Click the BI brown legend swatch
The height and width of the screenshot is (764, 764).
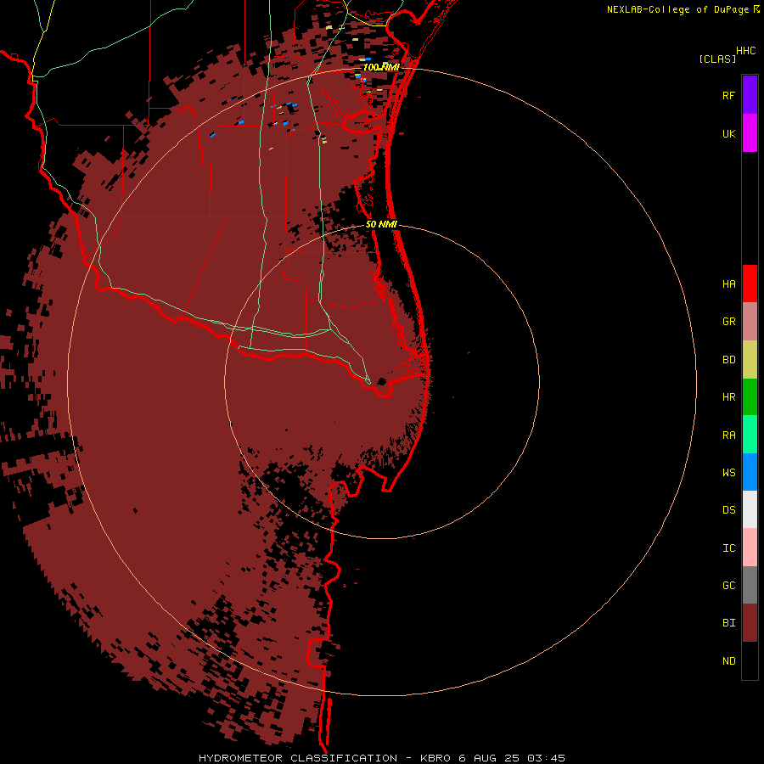click(750, 623)
